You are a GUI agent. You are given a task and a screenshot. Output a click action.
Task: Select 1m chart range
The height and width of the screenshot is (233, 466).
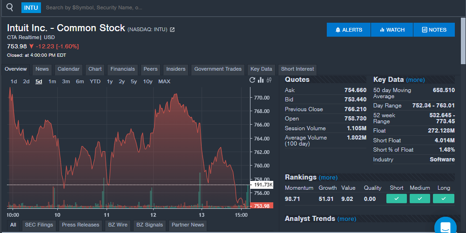(52, 82)
